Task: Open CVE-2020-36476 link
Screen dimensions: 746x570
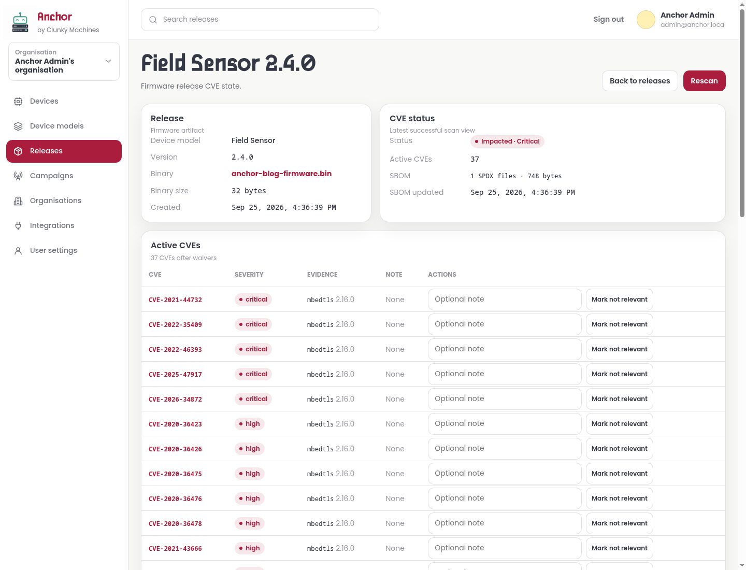Action: point(175,499)
